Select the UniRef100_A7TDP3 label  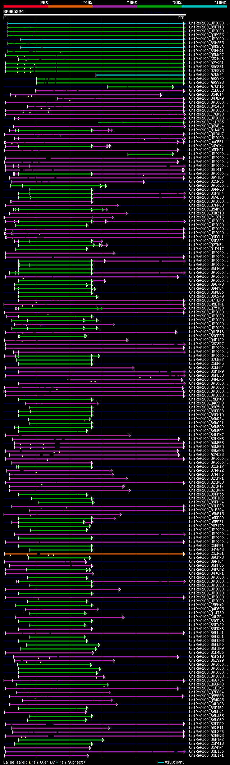tap(206, 300)
